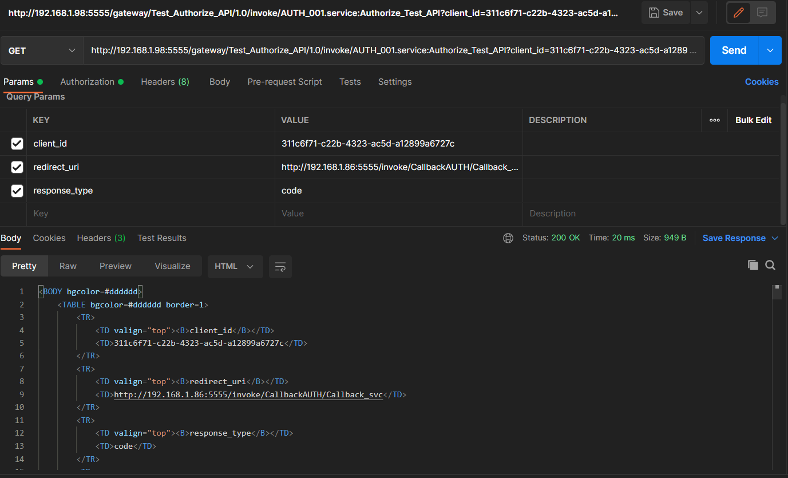Screen dimensions: 788x478
Task: Open the GET method dropdown
Action: (x=42, y=50)
